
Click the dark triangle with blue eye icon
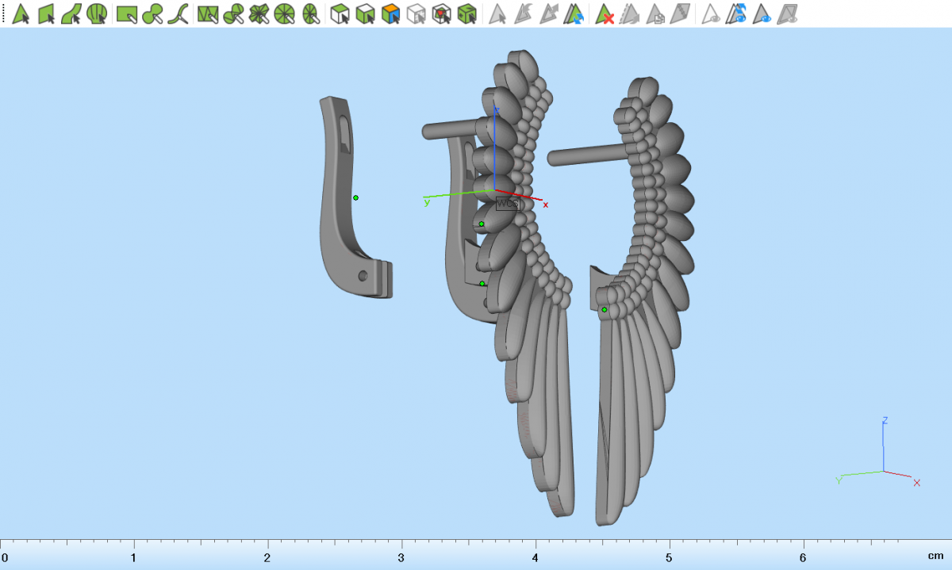coord(762,13)
